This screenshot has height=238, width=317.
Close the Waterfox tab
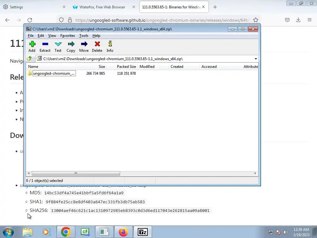click(x=134, y=7)
